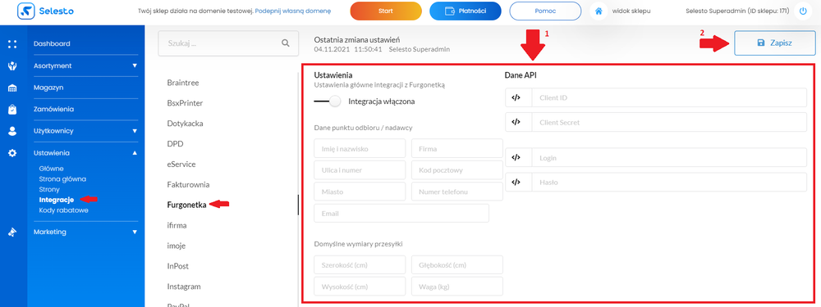
Task: Click the Marketing megaphone icon
Action: [12, 233]
